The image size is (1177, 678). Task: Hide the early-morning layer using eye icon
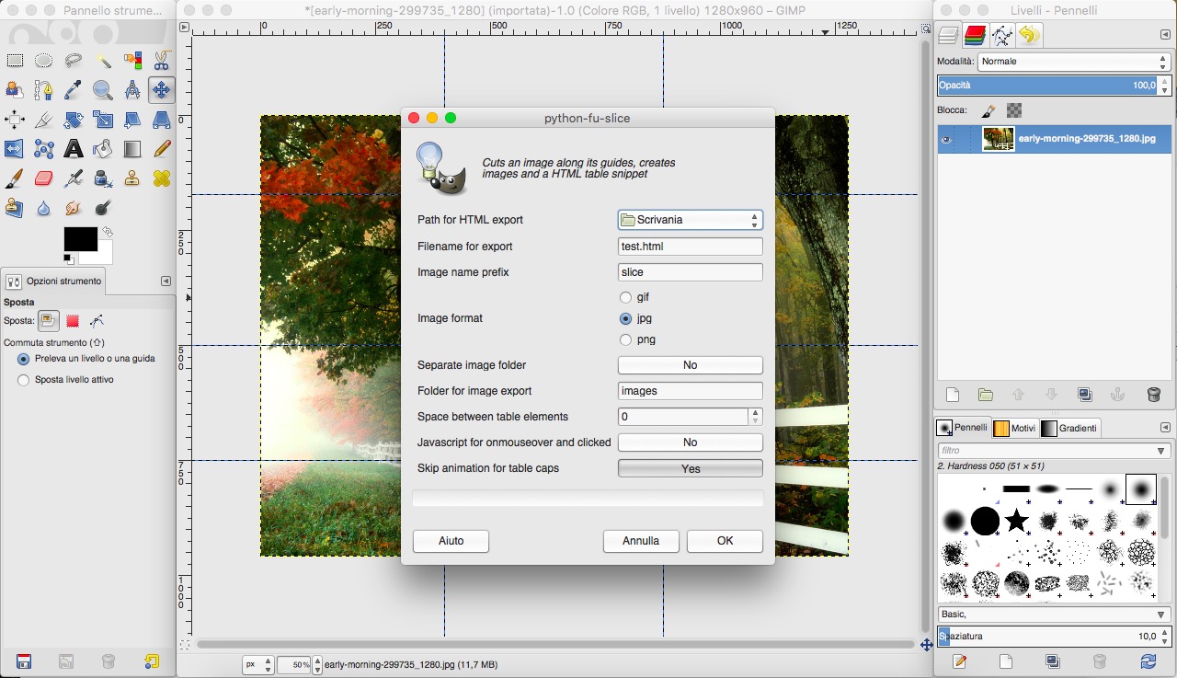[946, 140]
